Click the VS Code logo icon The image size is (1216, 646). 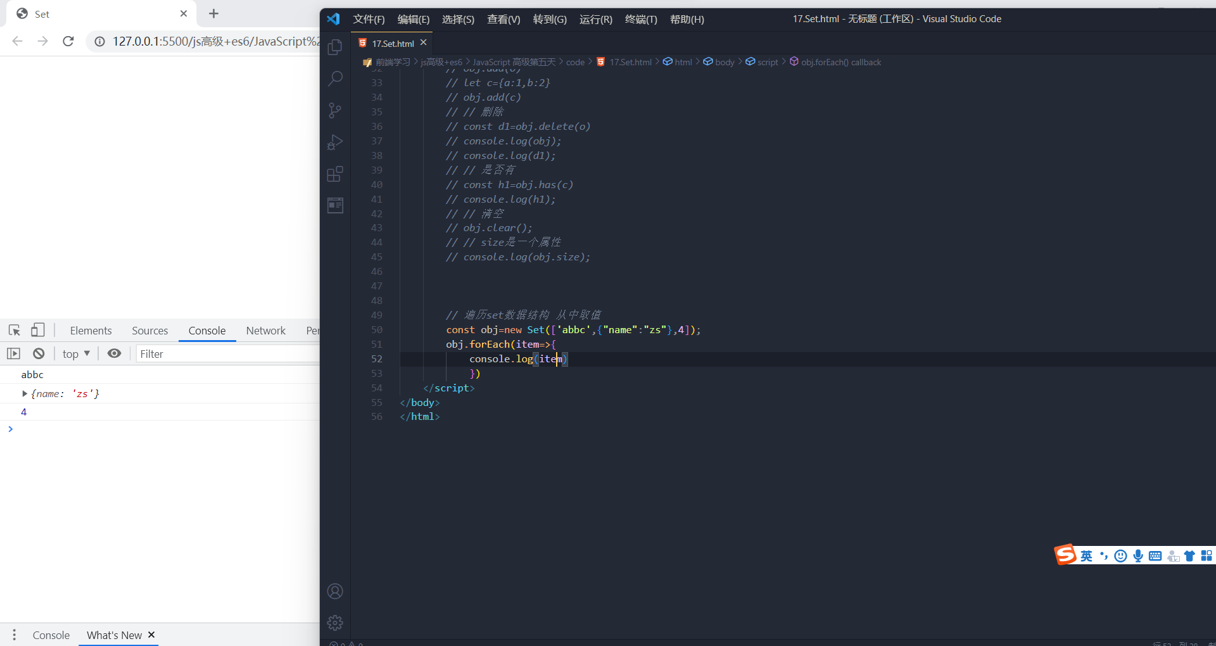pyautogui.click(x=334, y=19)
